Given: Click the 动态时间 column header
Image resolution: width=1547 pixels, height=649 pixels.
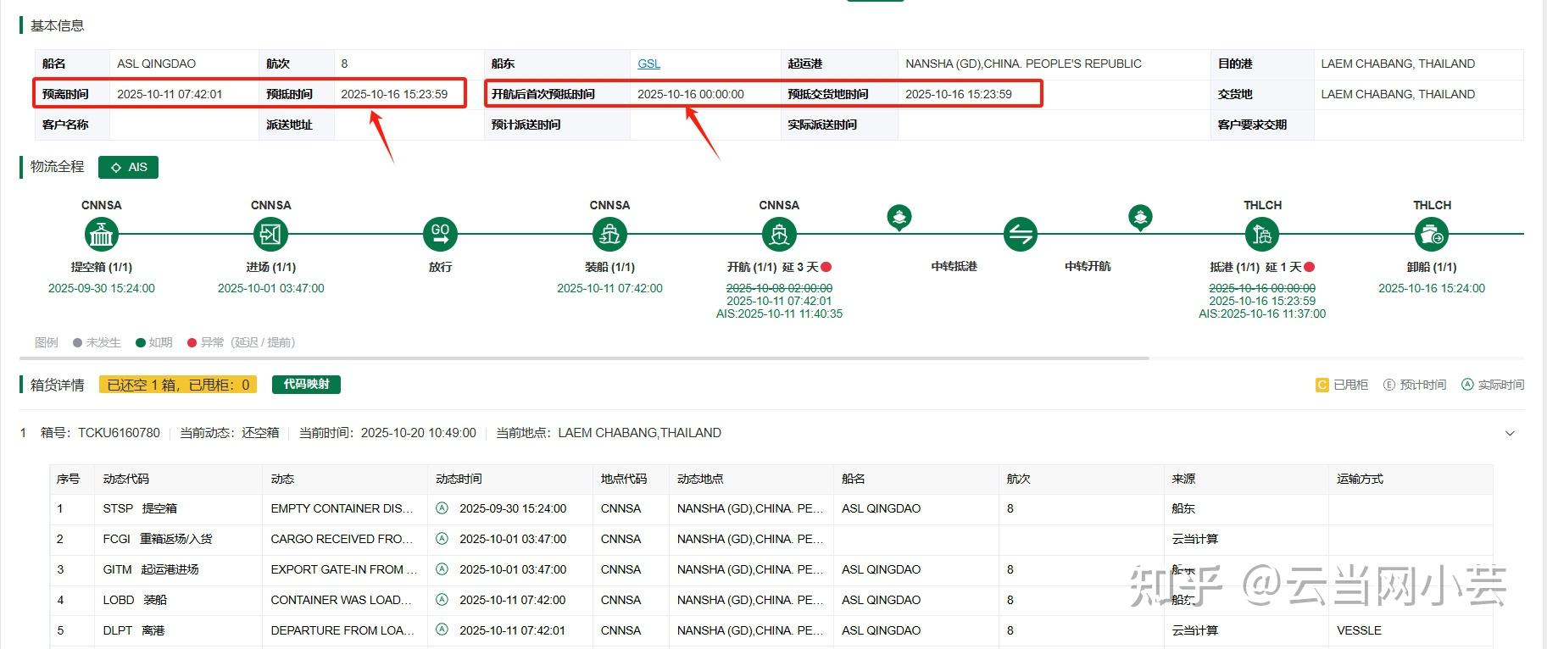Looking at the screenshot, I should coord(459,480).
